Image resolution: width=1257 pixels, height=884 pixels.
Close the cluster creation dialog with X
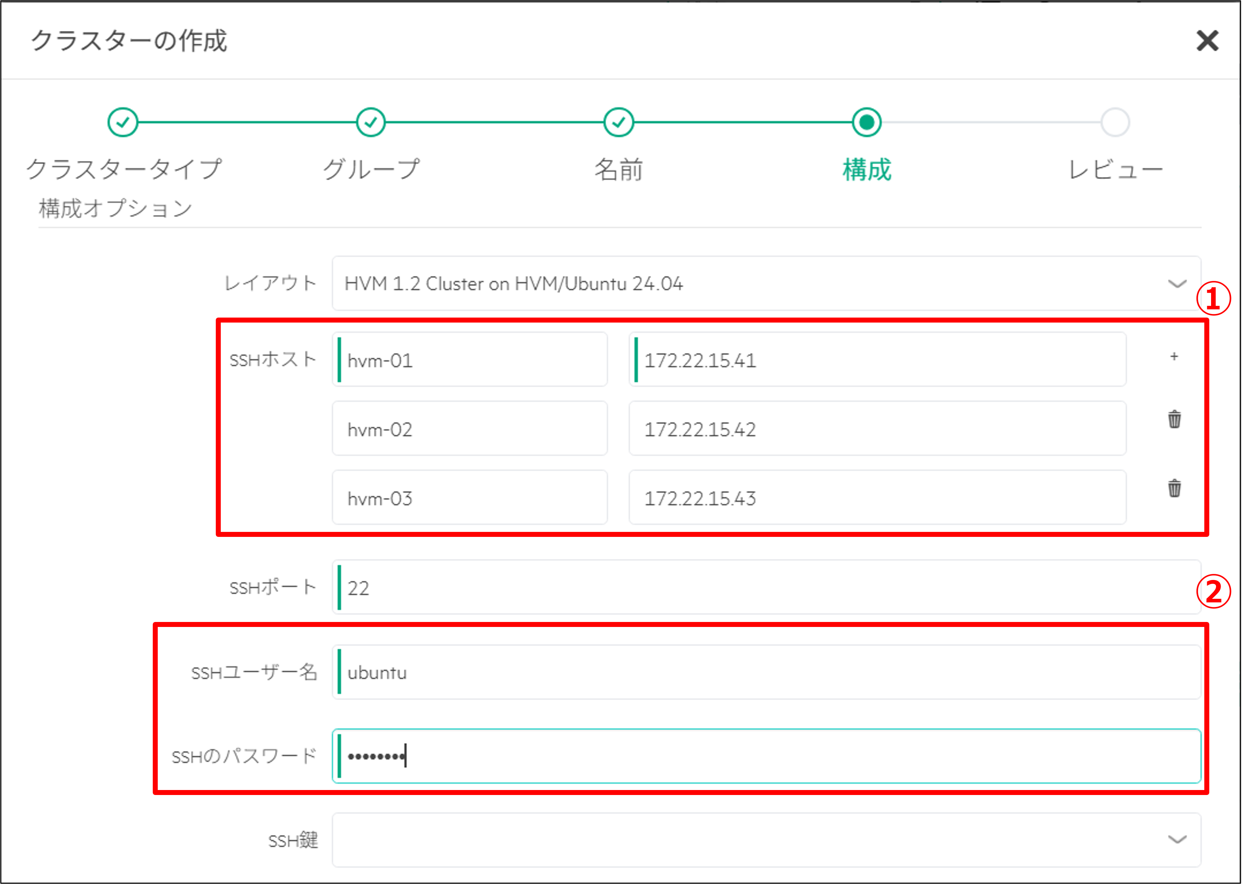pyautogui.click(x=1207, y=41)
